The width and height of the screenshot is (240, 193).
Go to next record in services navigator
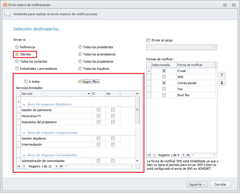(57, 166)
